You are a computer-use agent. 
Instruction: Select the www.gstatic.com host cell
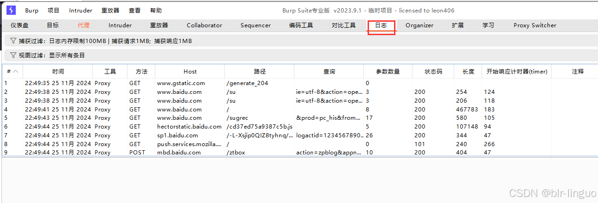click(x=190, y=83)
